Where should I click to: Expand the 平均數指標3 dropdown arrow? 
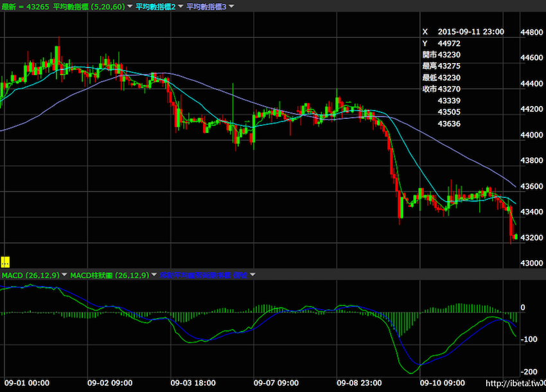tap(231, 6)
